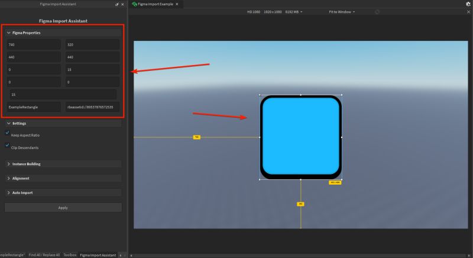This screenshot has height=258, width=473.
Task: Switch to the ExampleRectangle script tab
Action: pyautogui.click(x=12, y=255)
